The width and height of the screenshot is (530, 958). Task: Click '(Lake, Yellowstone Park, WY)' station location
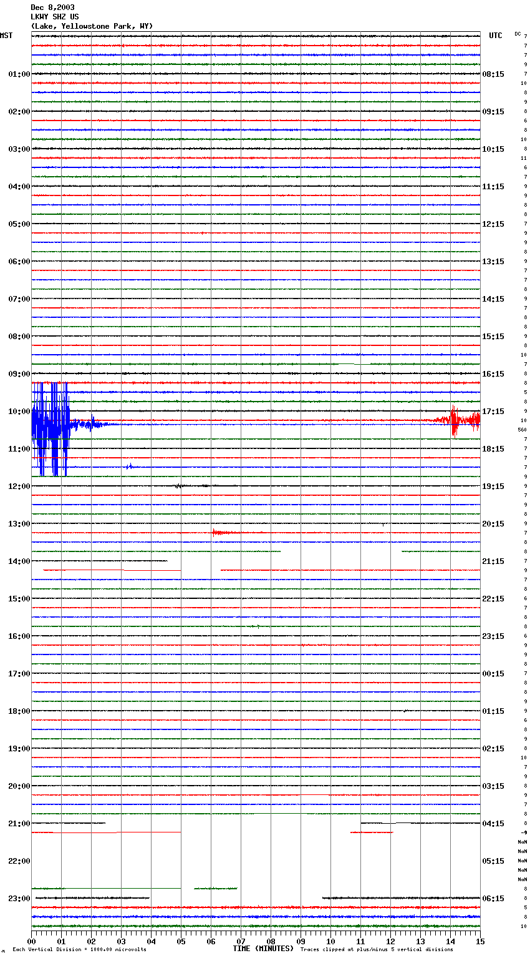92,26
